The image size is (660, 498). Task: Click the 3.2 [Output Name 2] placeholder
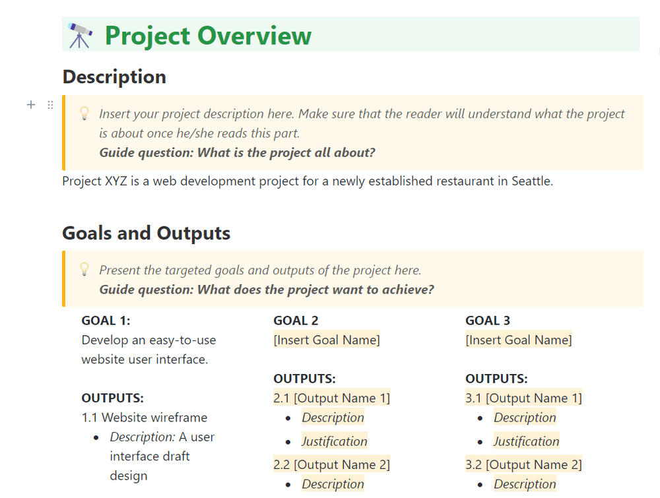pyautogui.click(x=523, y=464)
